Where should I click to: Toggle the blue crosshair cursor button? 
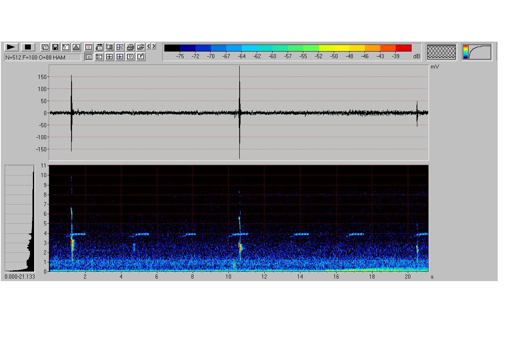120,57
